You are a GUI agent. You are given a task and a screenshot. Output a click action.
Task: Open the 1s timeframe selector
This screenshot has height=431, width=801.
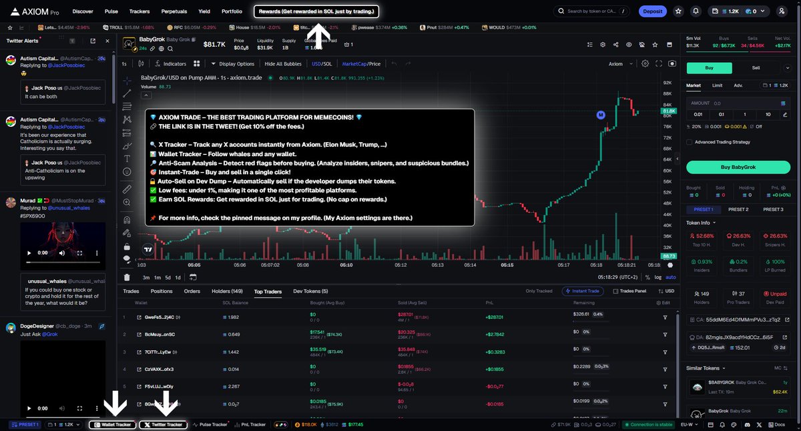point(124,64)
